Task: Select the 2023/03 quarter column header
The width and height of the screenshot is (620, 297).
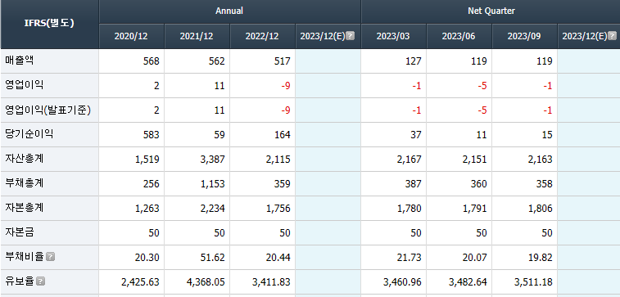Action: coord(393,36)
